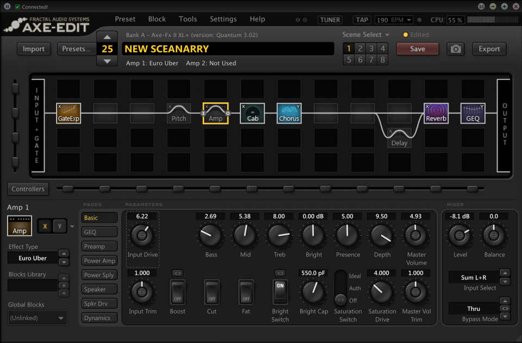Select the Amp block in the signal chain
Screen dimensions: 522x343
click(x=215, y=113)
